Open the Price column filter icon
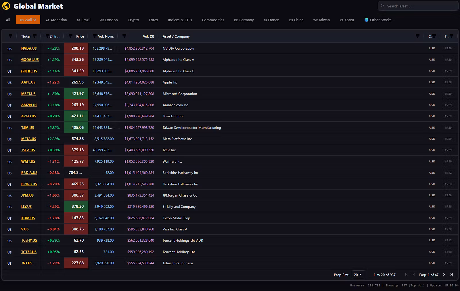 [x=70, y=36]
